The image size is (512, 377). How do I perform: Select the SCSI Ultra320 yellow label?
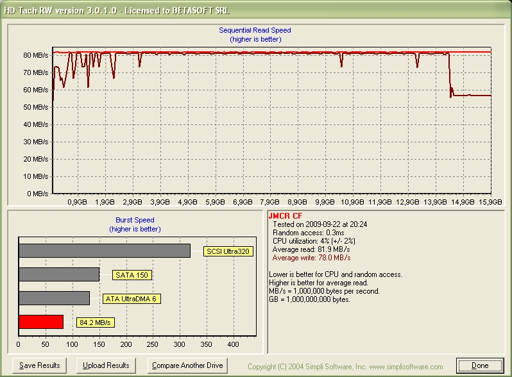click(228, 251)
